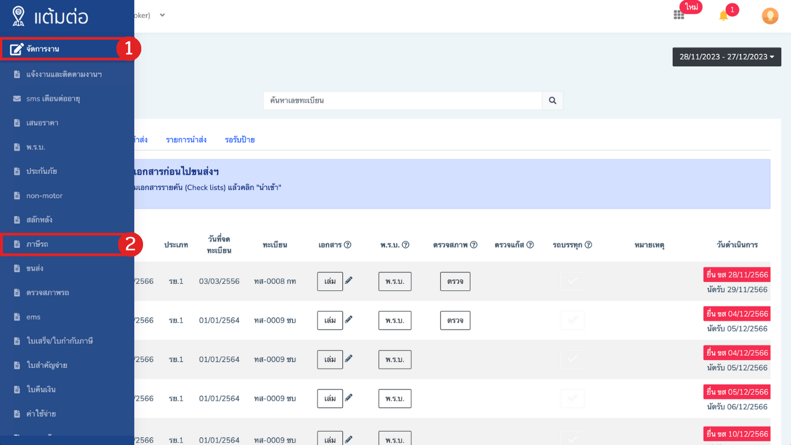Click the ยื่น ขส 05/12/2566 red badge
This screenshot has width=791, height=445.
(737, 392)
